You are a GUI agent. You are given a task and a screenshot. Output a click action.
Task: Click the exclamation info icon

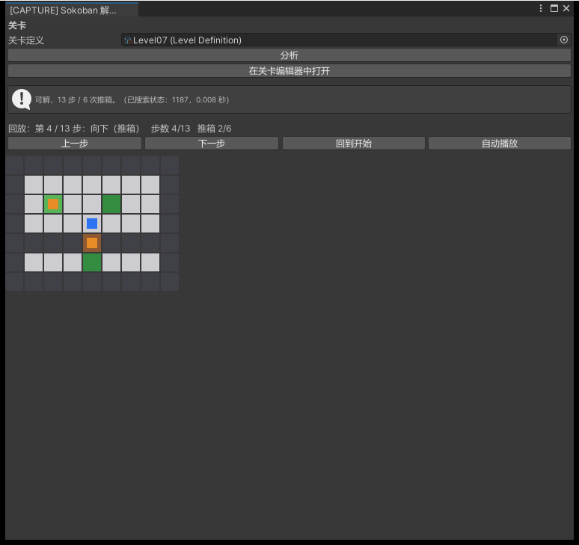[22, 99]
